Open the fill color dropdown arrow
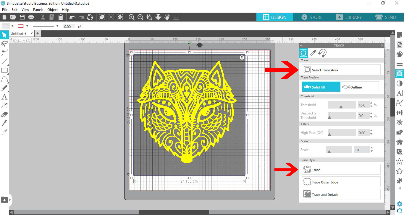This screenshot has width=404, height=215. (12, 26)
